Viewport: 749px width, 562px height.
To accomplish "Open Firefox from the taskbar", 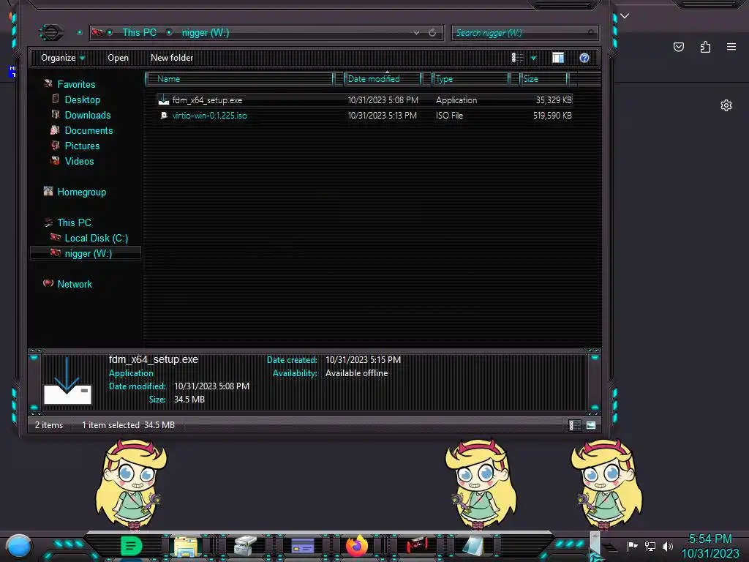I will [357, 546].
